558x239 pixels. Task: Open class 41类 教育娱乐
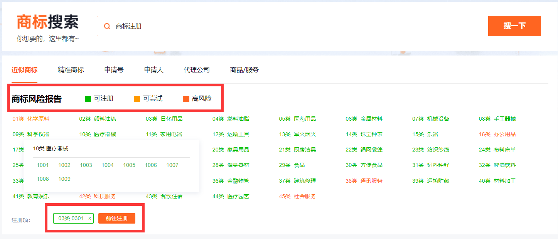31,196
